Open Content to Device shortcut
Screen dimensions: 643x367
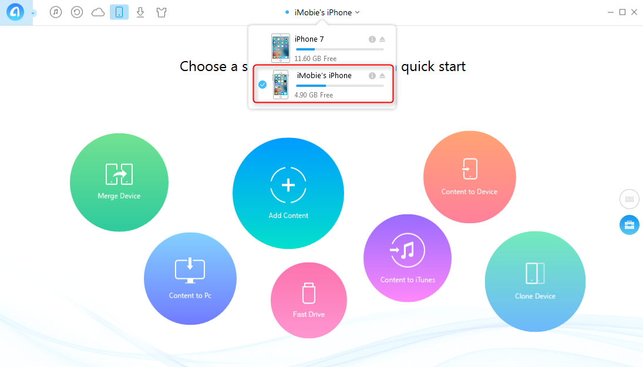[x=470, y=177]
